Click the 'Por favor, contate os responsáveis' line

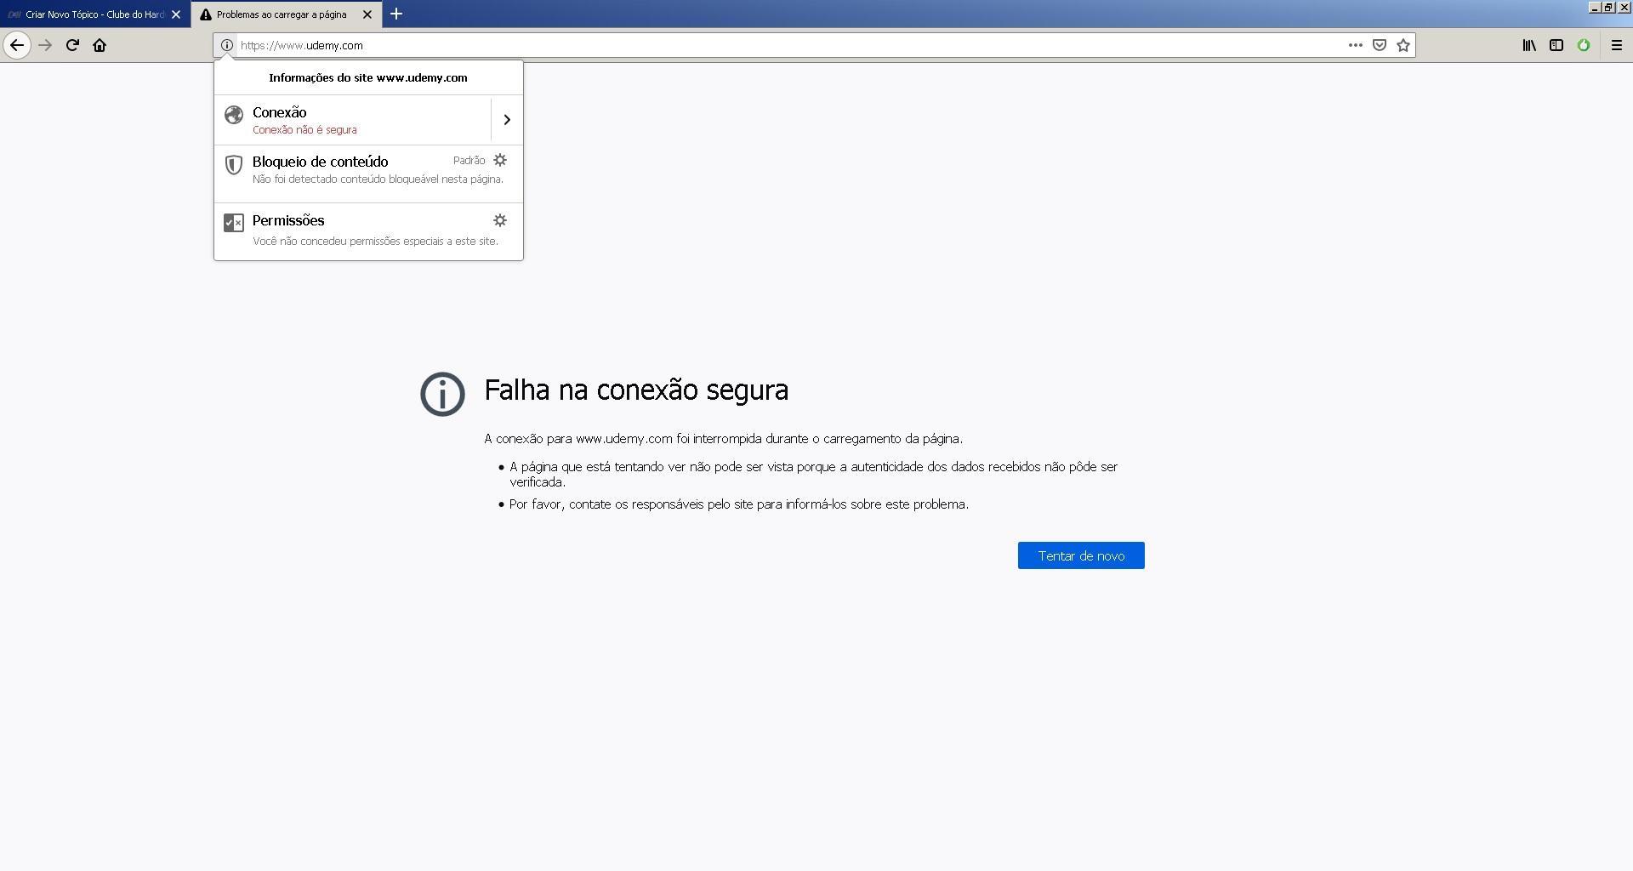(x=739, y=504)
